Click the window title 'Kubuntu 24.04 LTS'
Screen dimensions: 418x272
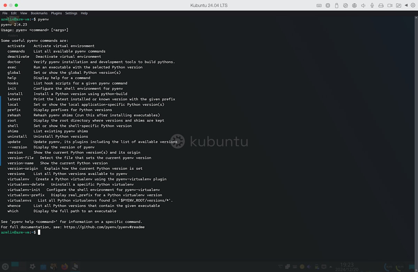tap(209, 6)
